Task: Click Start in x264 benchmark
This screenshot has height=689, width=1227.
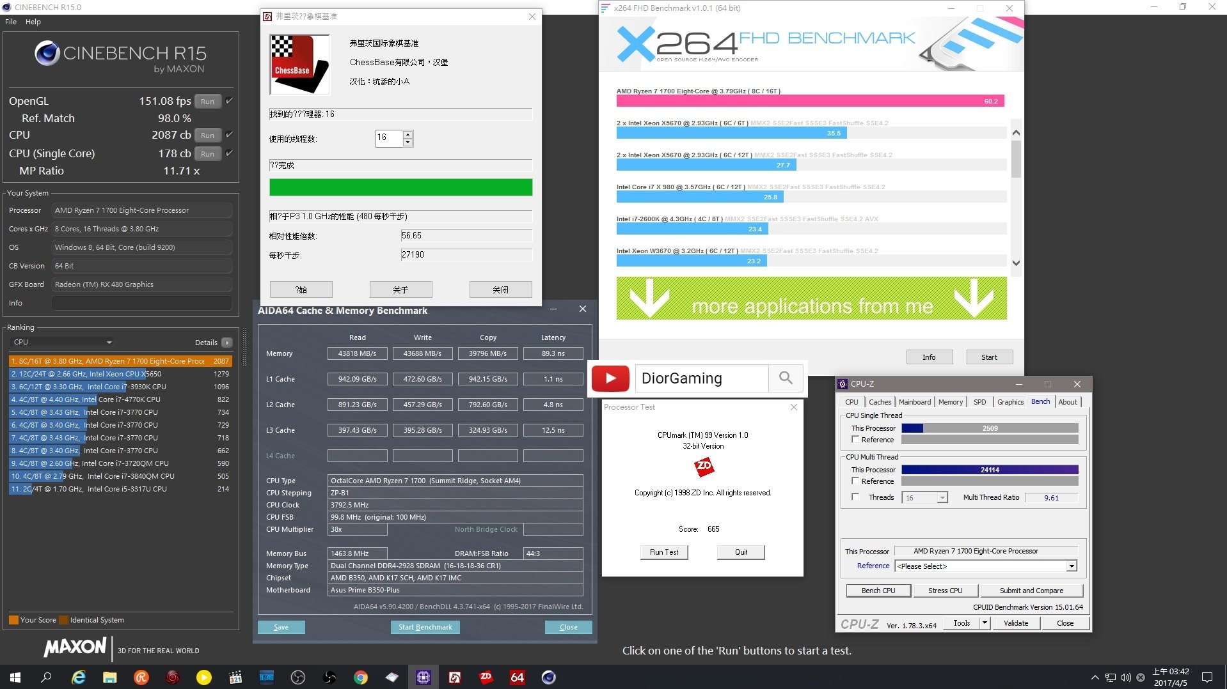Action: [x=989, y=357]
